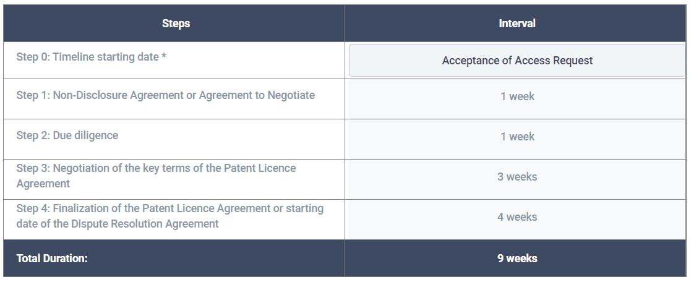The height and width of the screenshot is (282, 691).
Task: Click the Step 4 Finalization of Patent Licence label
Action: [170, 216]
